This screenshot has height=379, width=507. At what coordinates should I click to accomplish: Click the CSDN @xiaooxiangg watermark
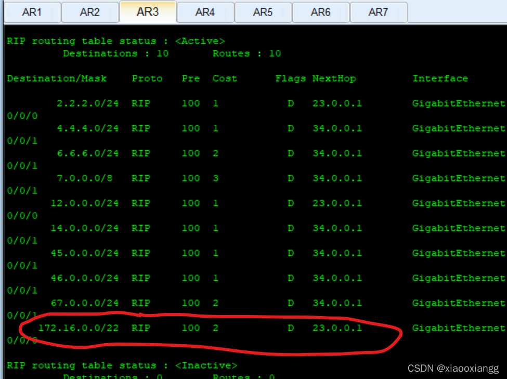[x=452, y=368]
